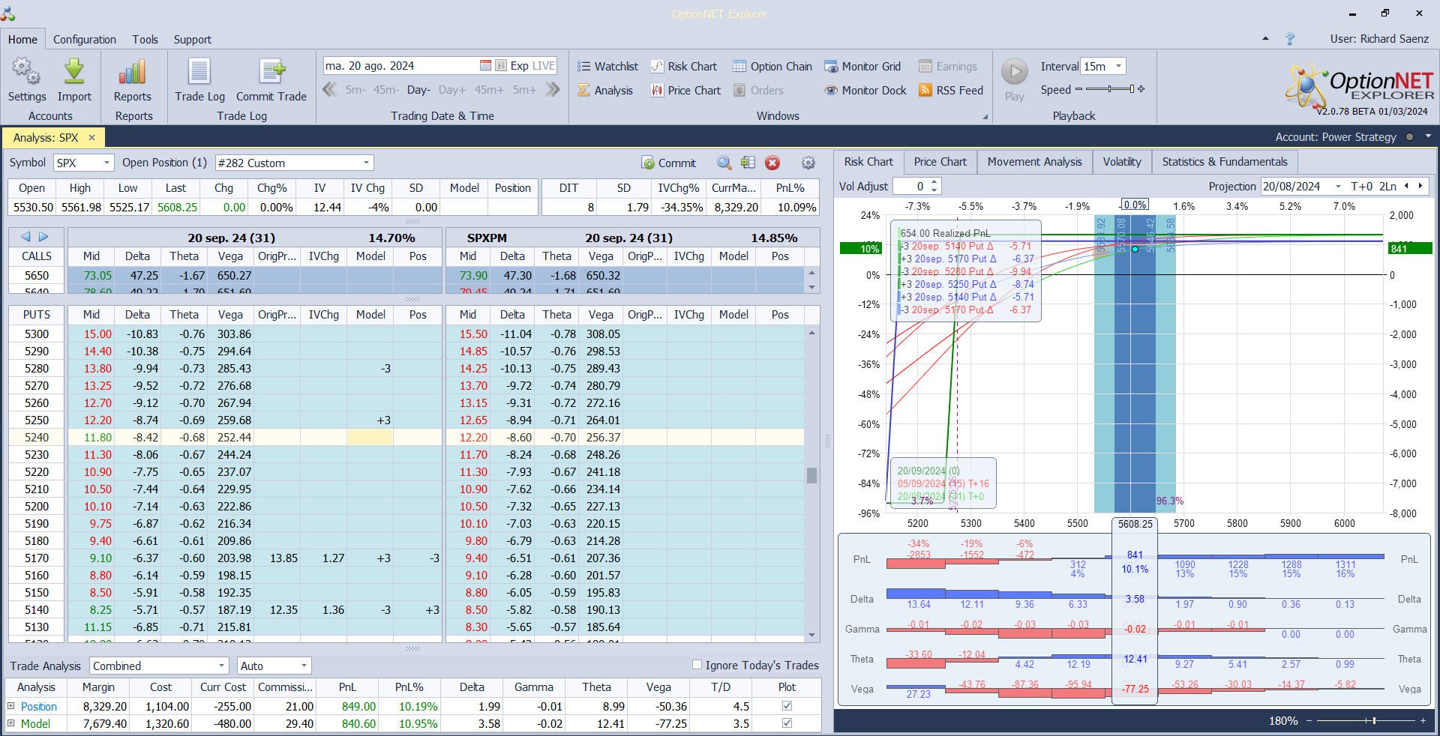The height and width of the screenshot is (736, 1440).
Task: Toggle the LIVE mode button
Action: [544, 66]
